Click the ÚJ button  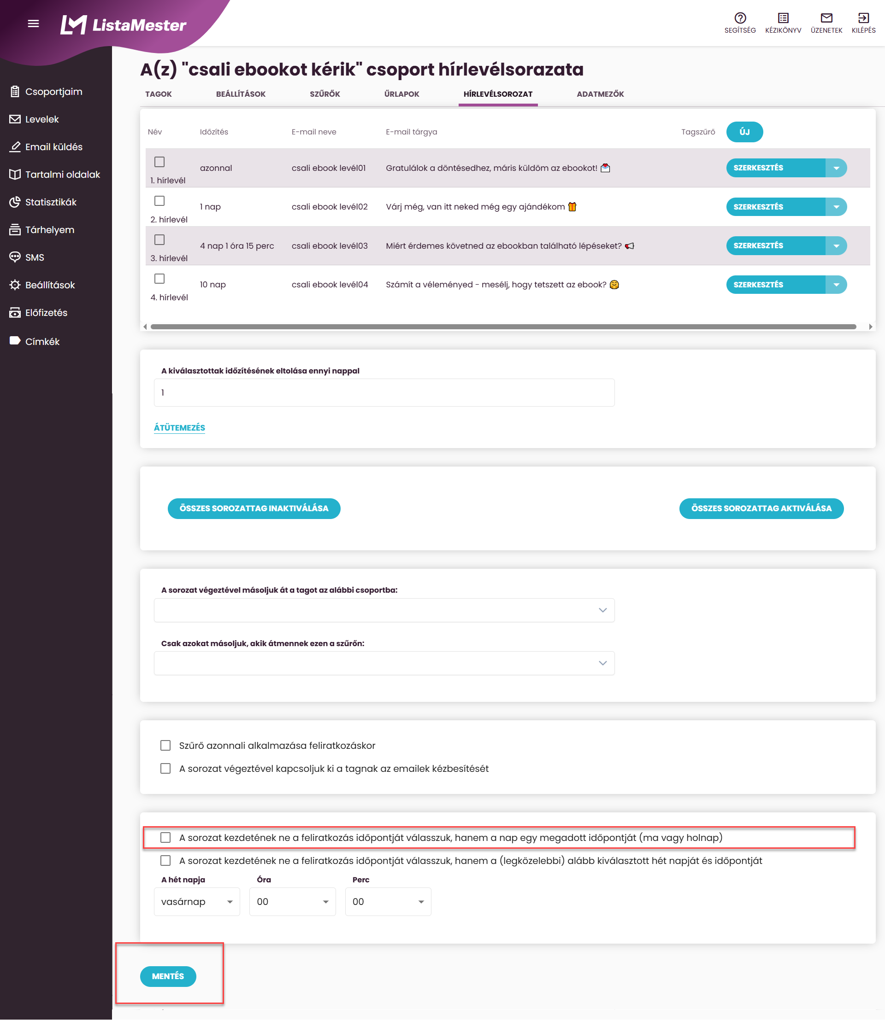(x=744, y=132)
